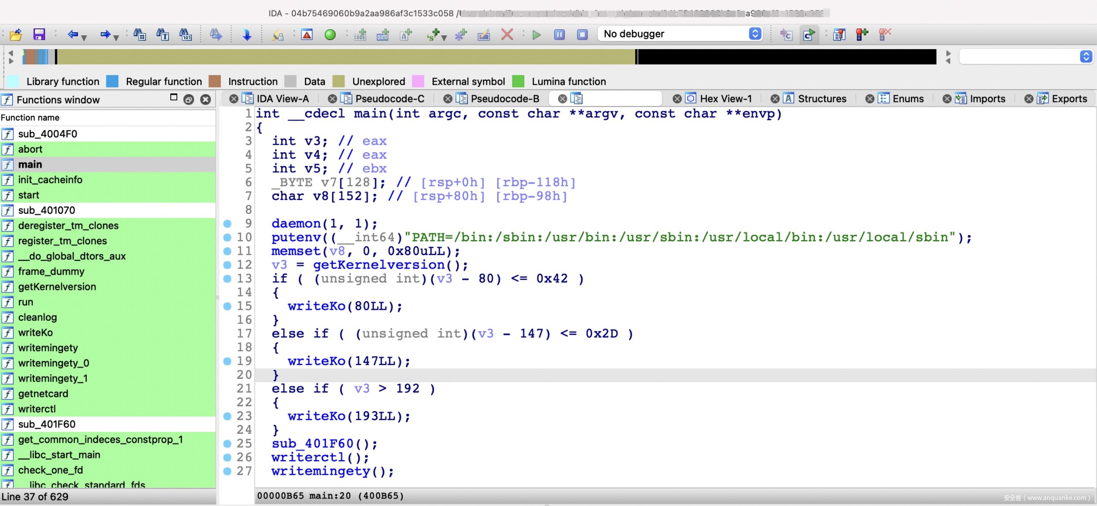Viewport: 1097px width, 506px height.
Task: Toggle breakpoint dot on line 15
Action: tap(227, 306)
